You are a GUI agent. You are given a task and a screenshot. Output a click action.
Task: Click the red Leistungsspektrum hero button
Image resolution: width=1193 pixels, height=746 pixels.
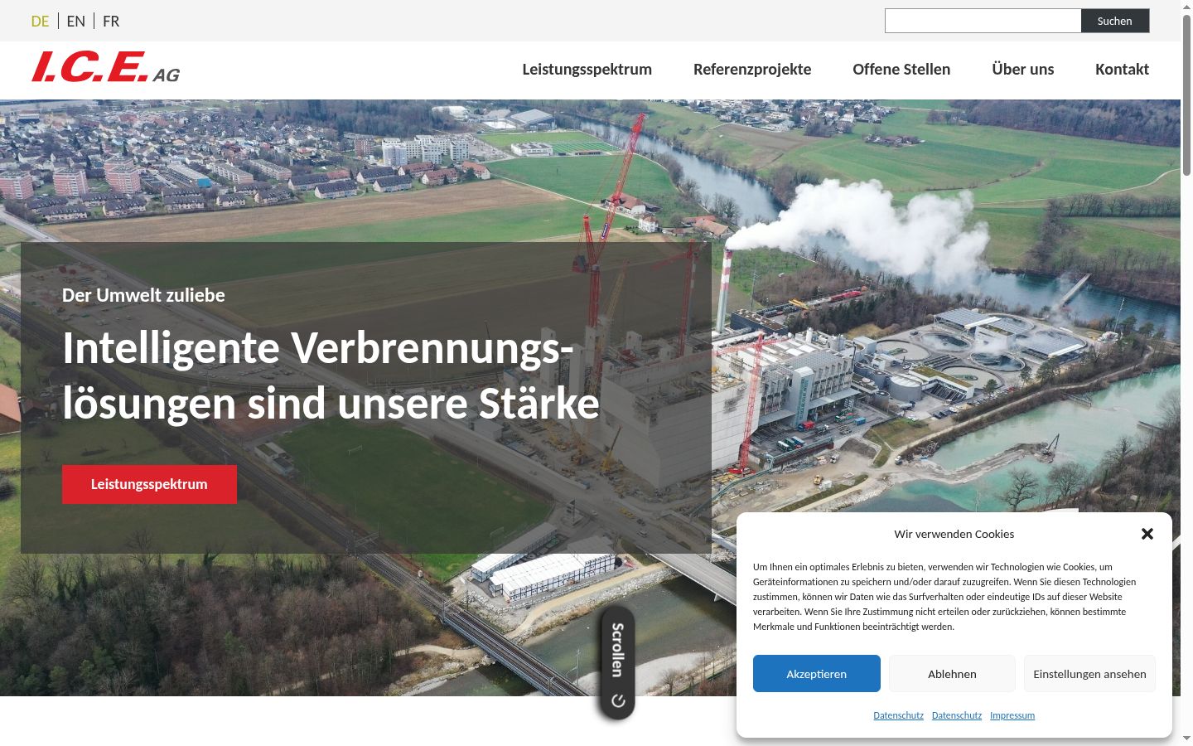[149, 484]
